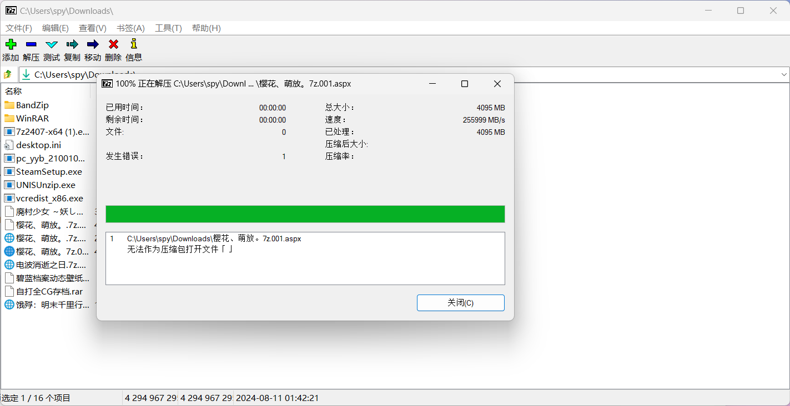Screen dimensions: 790x406
Task: Minimize the extraction progress dialog
Action: 432,84
